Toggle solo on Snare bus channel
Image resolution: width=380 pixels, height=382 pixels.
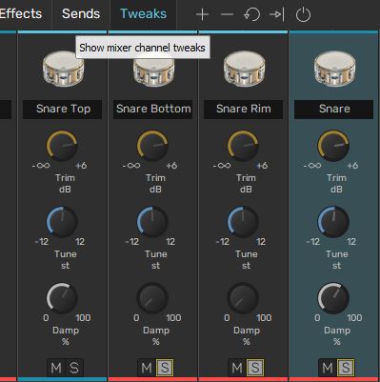point(346,368)
